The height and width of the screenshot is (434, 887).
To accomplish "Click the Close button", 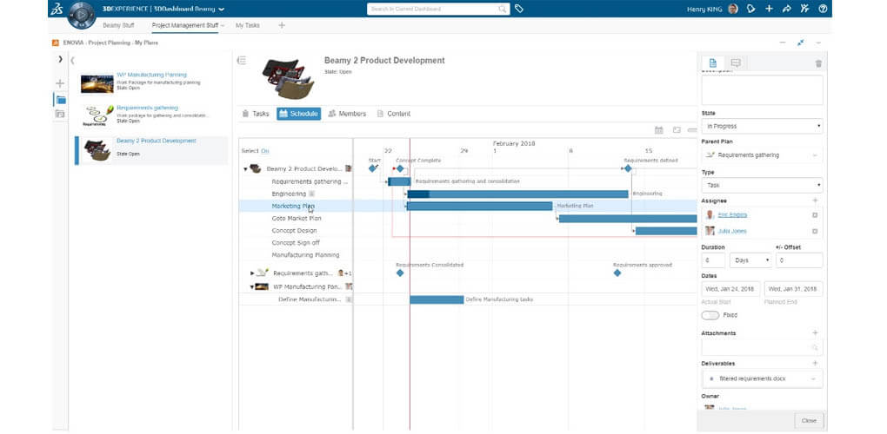I will tap(809, 420).
